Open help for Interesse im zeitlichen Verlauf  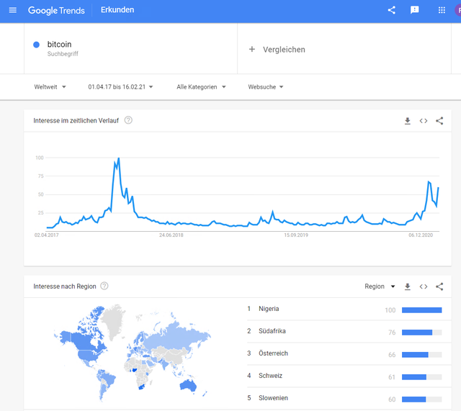[128, 120]
